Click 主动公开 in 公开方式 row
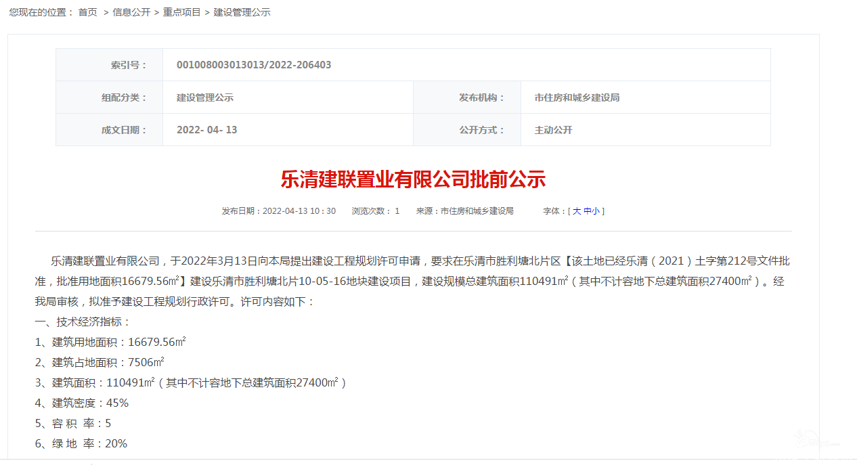The height and width of the screenshot is (465, 857). coord(553,130)
